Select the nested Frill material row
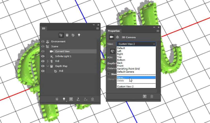 coord(68,71)
